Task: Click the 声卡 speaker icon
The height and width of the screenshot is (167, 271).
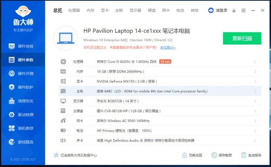Action: pyautogui.click(x=63, y=140)
